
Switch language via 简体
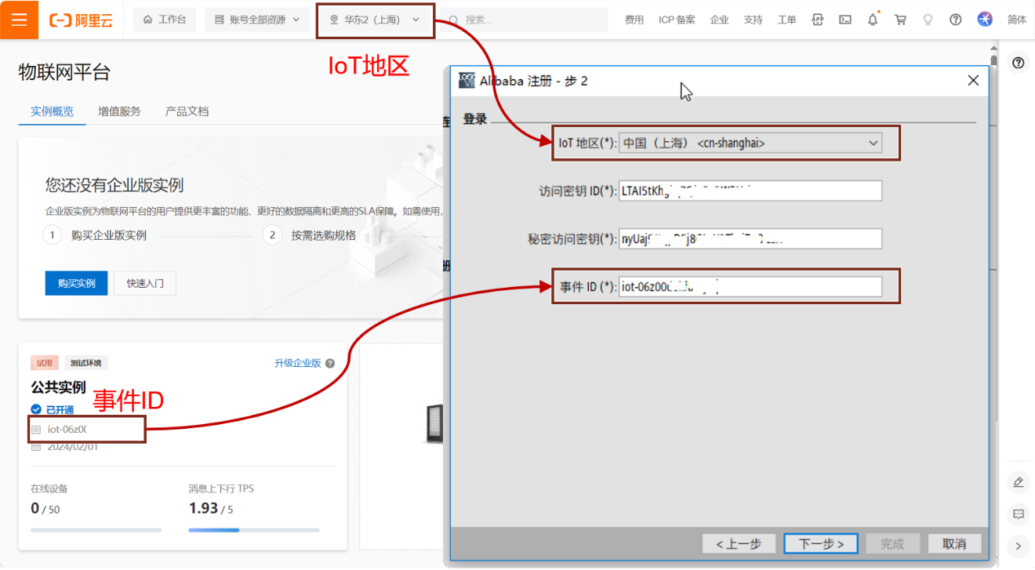tap(1017, 20)
